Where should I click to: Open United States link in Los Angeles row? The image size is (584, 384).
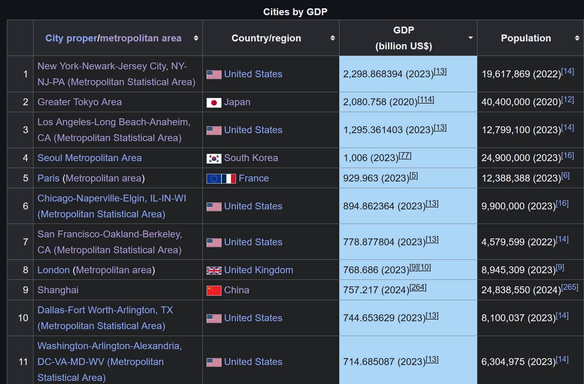pyautogui.click(x=253, y=130)
